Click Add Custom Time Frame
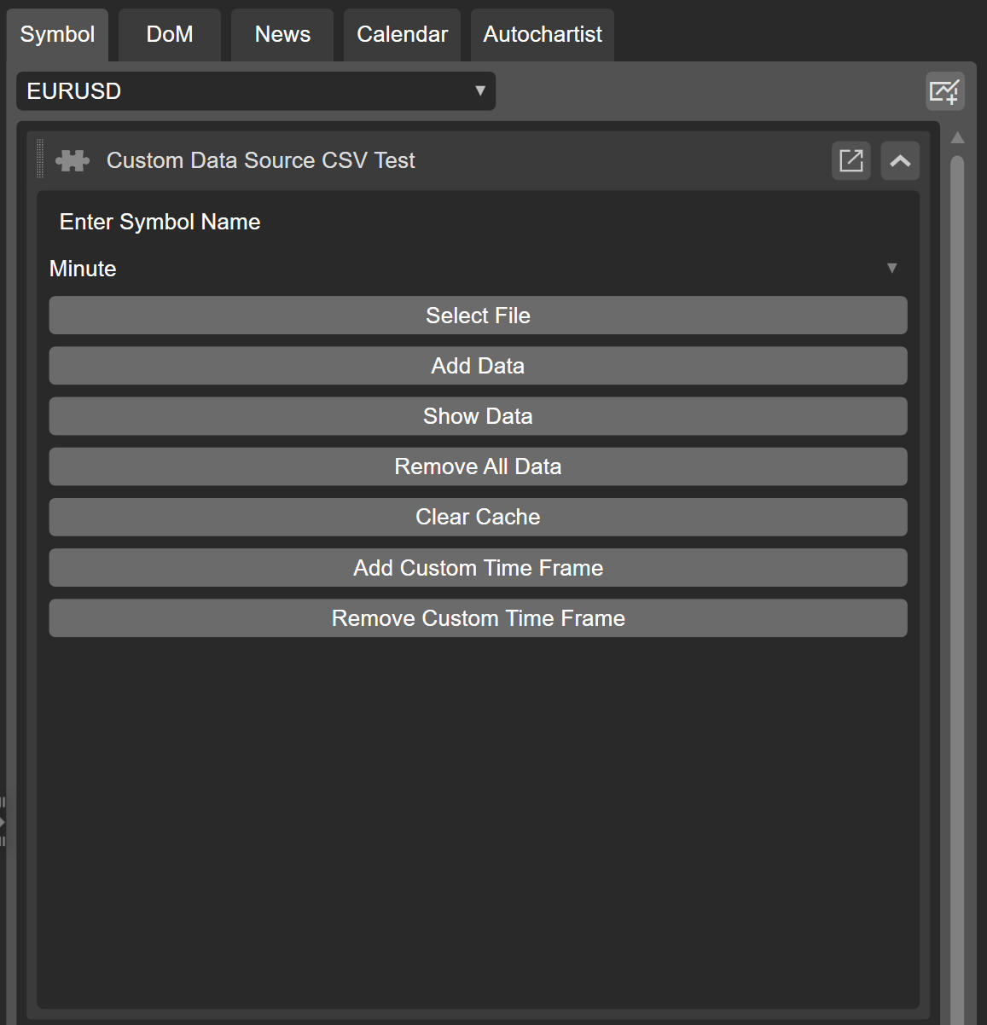The image size is (987, 1025). click(478, 568)
